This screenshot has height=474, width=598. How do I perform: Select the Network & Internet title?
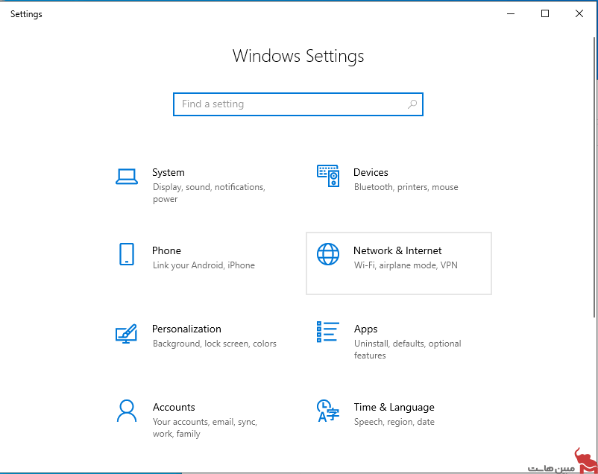click(x=397, y=250)
